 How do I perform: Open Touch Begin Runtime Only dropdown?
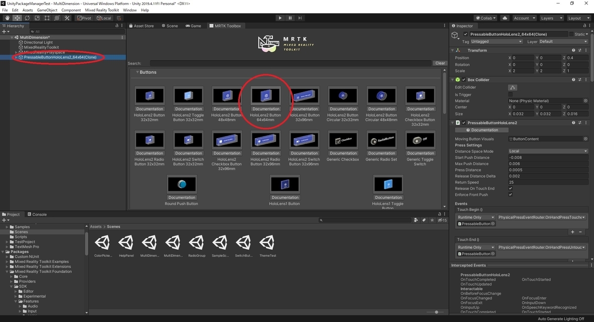point(476,217)
